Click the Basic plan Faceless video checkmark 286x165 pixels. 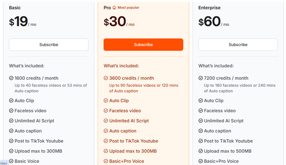point(11,110)
